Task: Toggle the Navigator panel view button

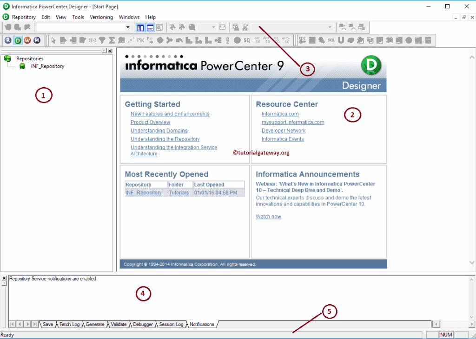Action: pos(141,28)
